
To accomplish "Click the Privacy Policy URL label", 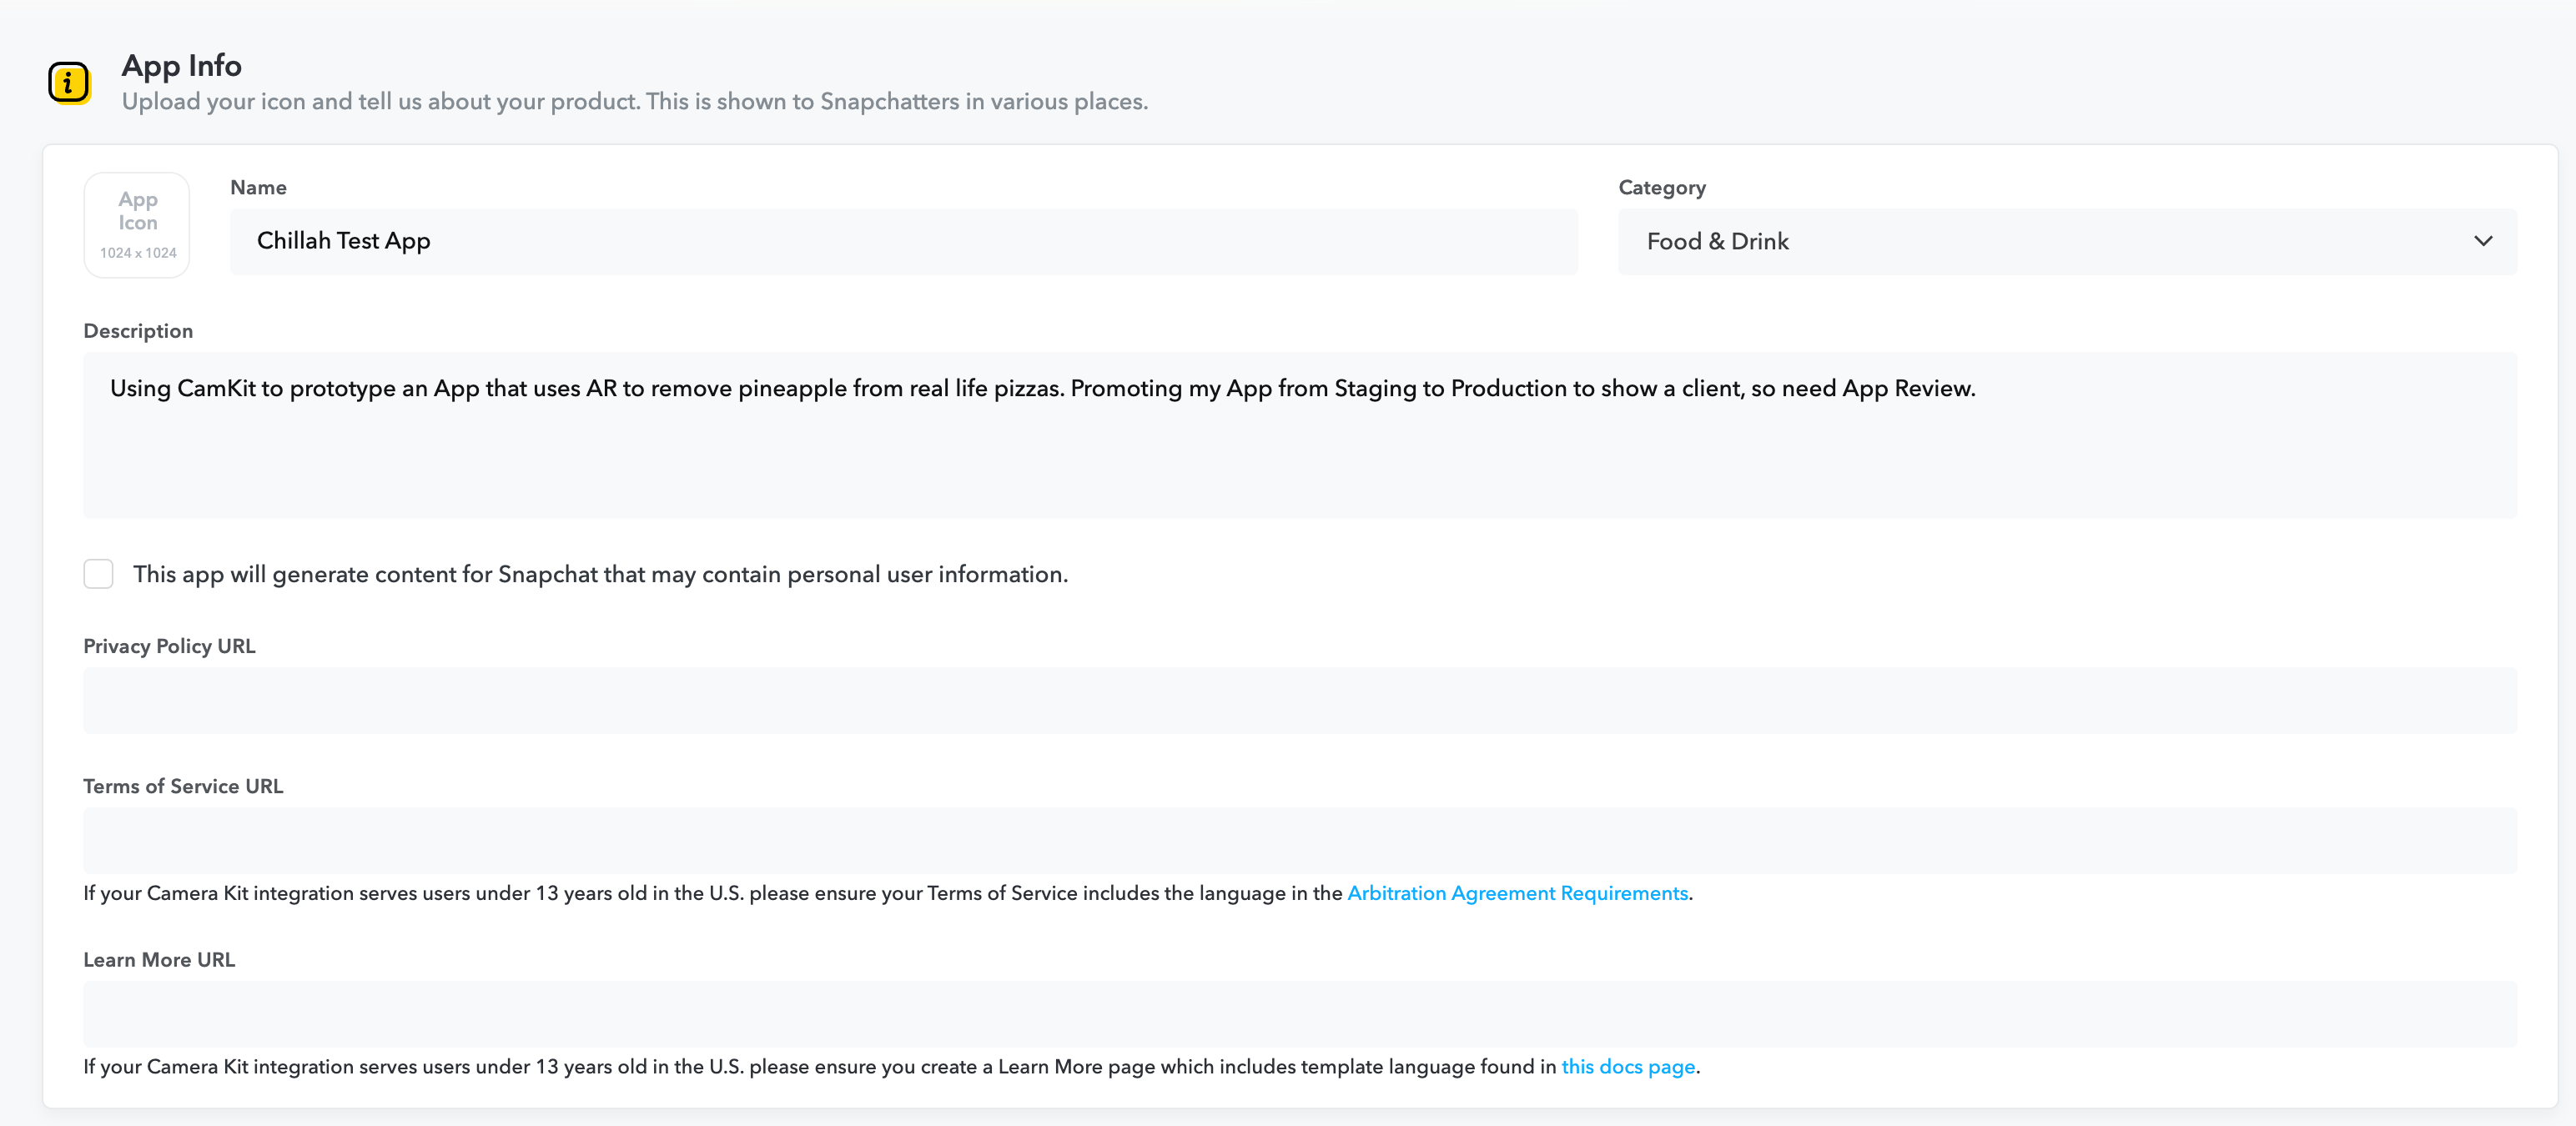I will click(169, 646).
